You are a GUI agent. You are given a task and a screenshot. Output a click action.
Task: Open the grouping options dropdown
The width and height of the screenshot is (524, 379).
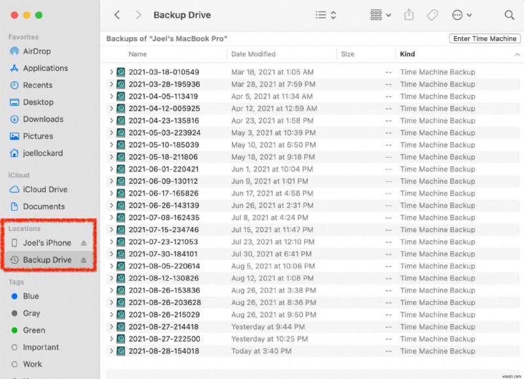click(x=380, y=14)
